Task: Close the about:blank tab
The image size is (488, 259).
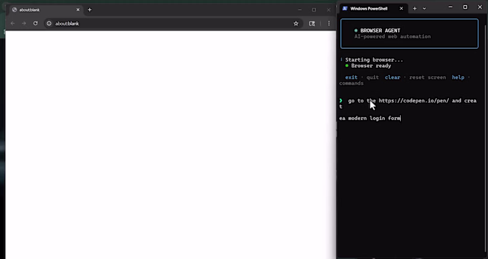Action: point(78,10)
